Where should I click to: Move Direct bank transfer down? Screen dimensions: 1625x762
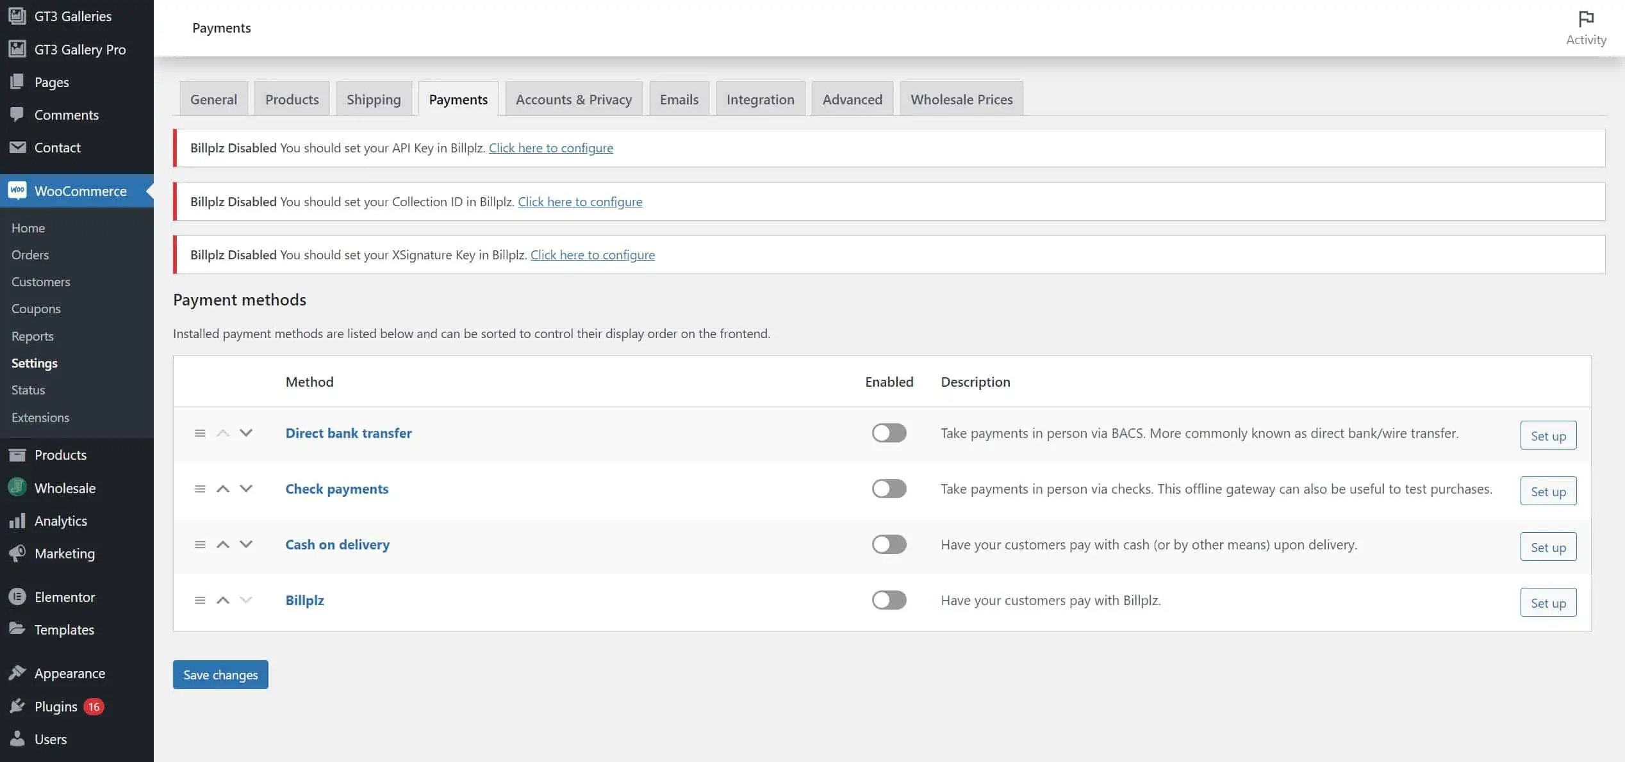point(246,433)
